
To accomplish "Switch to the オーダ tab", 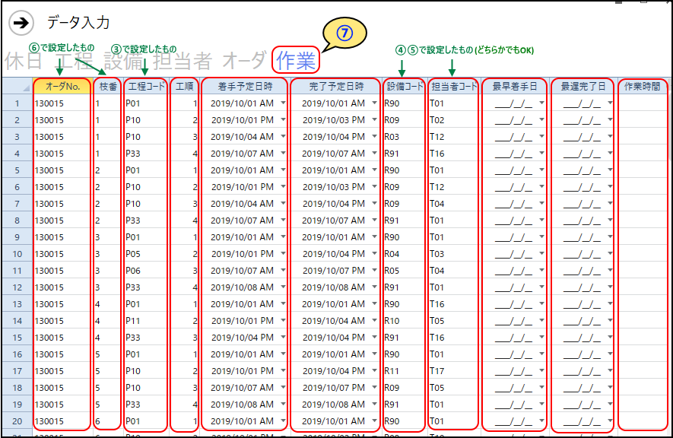I will 243,61.
